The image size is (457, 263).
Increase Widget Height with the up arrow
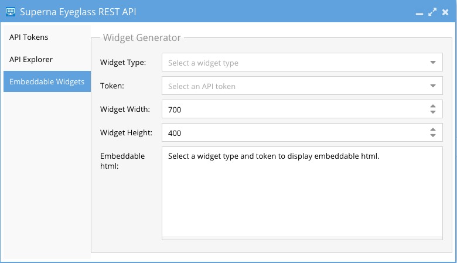pos(432,129)
